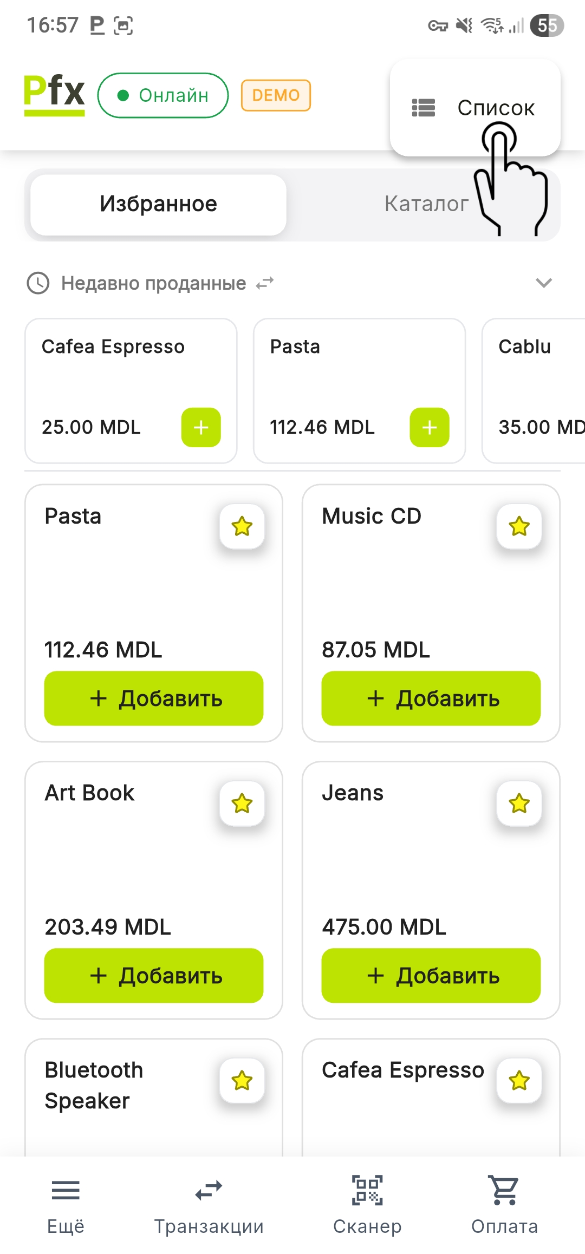Open the Transactions arrows icon
Viewport: 585px width, 1254px height.
pyautogui.click(x=209, y=1190)
